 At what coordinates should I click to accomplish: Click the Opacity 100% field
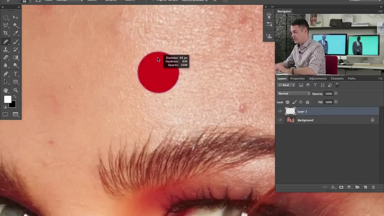pyautogui.click(x=328, y=94)
